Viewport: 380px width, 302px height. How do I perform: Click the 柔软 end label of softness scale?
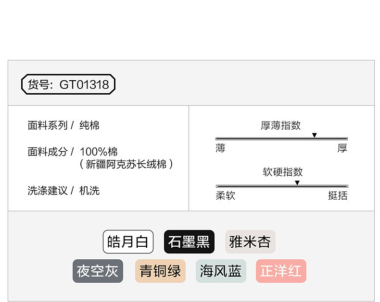coord(225,195)
